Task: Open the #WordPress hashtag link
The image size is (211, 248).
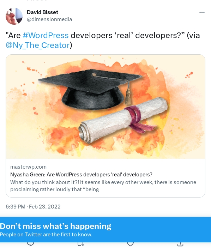Action: click(x=46, y=35)
